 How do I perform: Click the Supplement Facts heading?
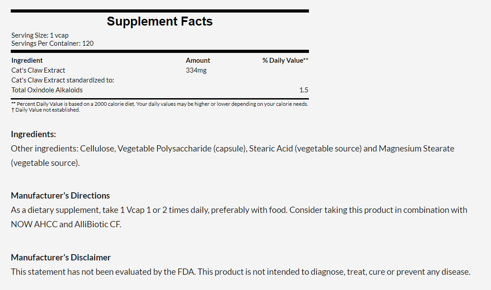(x=160, y=22)
